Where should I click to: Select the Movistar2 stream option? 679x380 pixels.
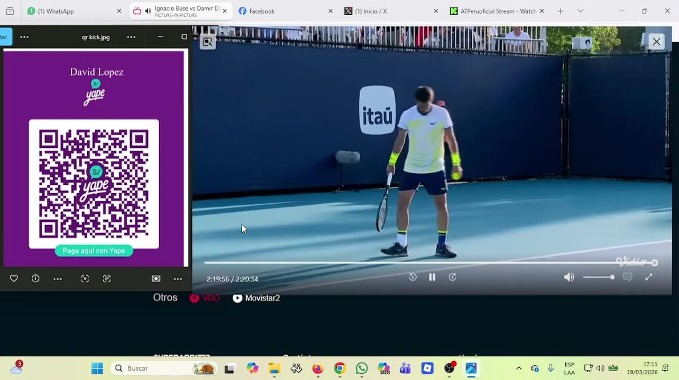256,298
